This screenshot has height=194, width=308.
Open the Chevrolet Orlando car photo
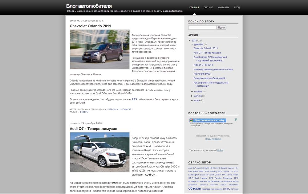pos(100,49)
